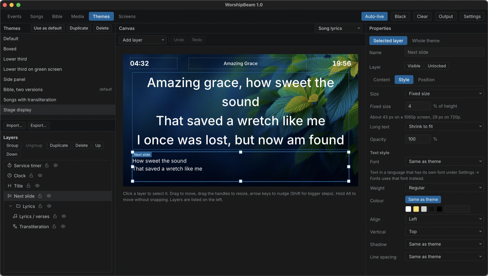This screenshot has height=276, width=488.
Task: Click the Fixed size percentage input field
Action: (x=418, y=106)
